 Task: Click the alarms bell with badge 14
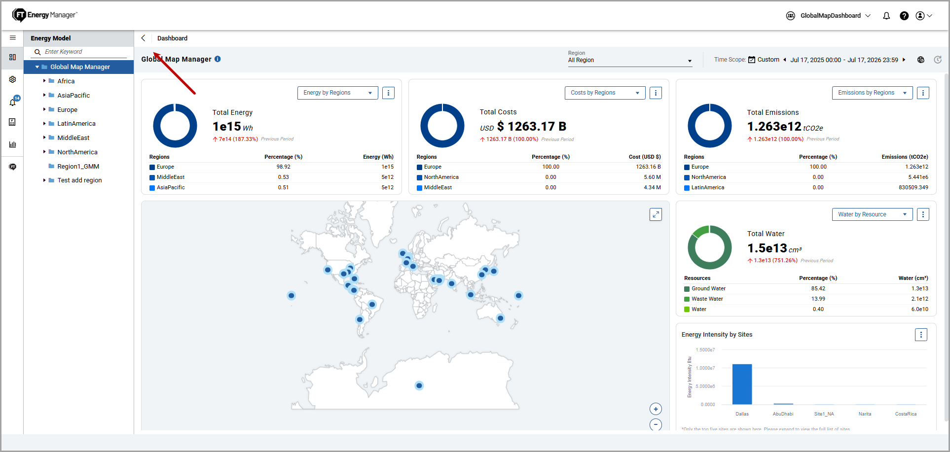click(x=13, y=102)
